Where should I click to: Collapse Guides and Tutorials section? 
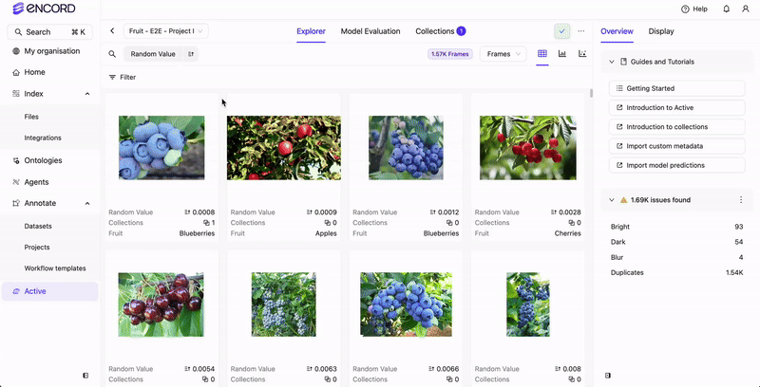pyautogui.click(x=612, y=62)
